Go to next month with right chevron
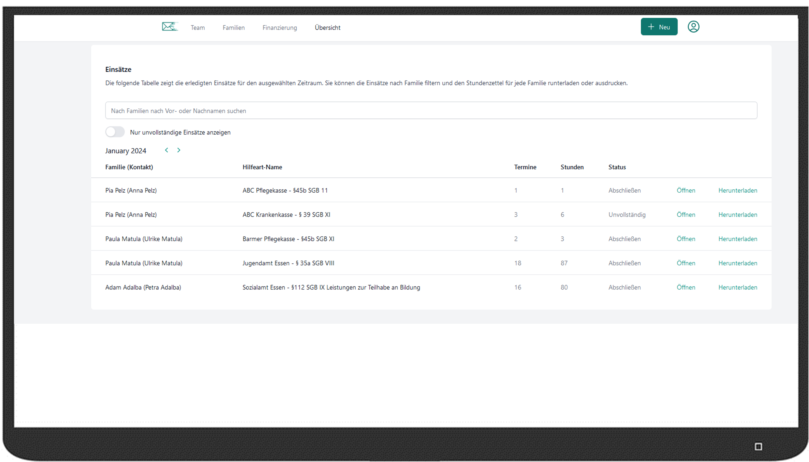The width and height of the screenshot is (809, 462). pyautogui.click(x=179, y=150)
